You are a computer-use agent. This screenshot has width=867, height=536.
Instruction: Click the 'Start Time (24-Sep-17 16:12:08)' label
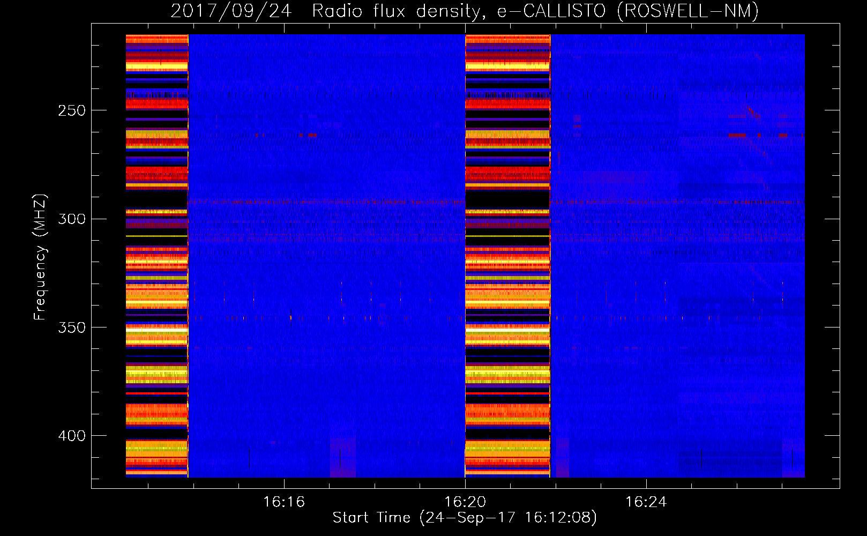click(465, 518)
